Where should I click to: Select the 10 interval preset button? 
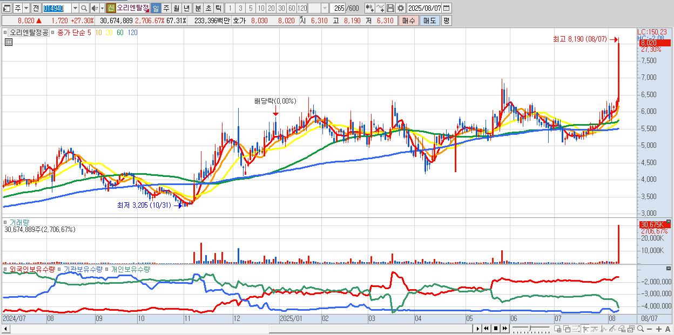(261, 9)
